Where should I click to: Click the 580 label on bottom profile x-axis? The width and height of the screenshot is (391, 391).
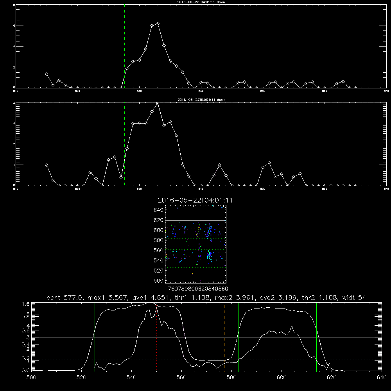pyautogui.click(x=231, y=378)
